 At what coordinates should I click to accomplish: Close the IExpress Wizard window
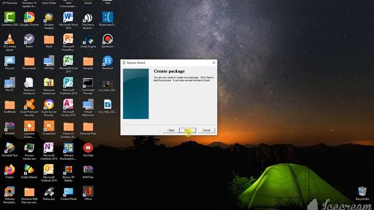point(214,62)
